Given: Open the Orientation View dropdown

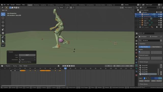Looking at the screenshot, I should click(x=27, y=60).
